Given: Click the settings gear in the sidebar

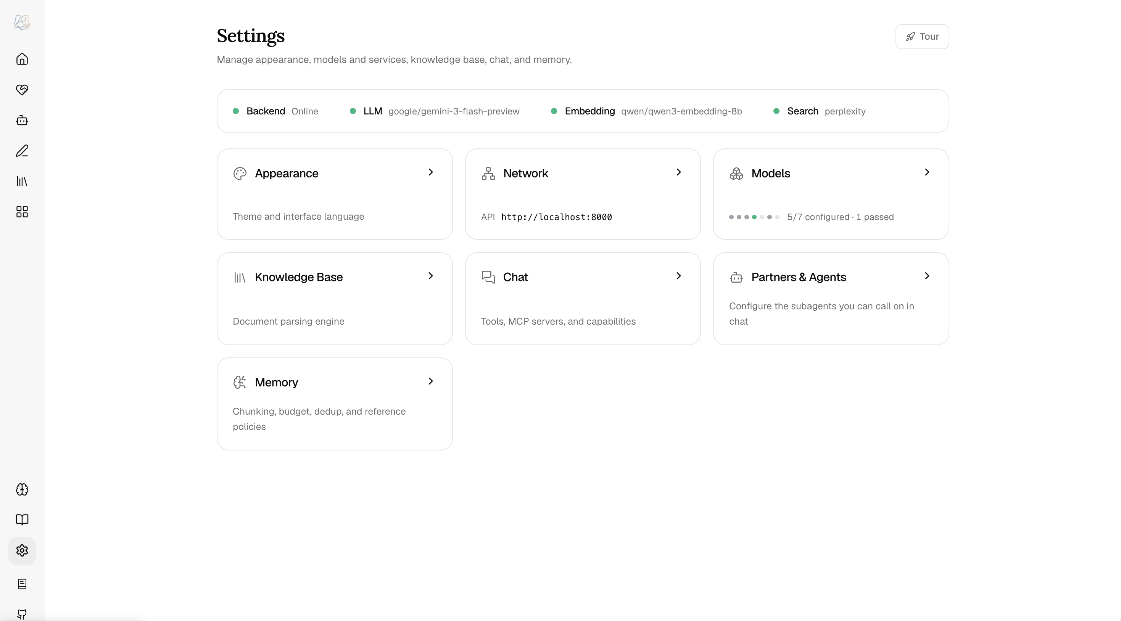Looking at the screenshot, I should [22, 550].
